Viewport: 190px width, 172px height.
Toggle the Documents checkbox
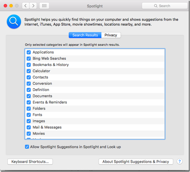[29, 96]
